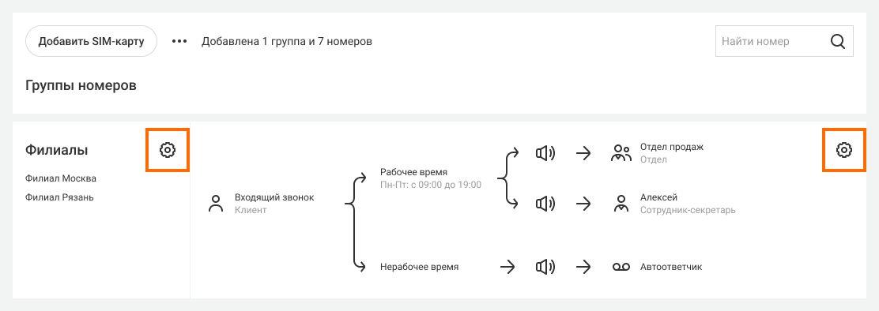Screen dimensions: 879x311
Task: Select Филиал Рязань in the group list
Action: (x=59, y=197)
